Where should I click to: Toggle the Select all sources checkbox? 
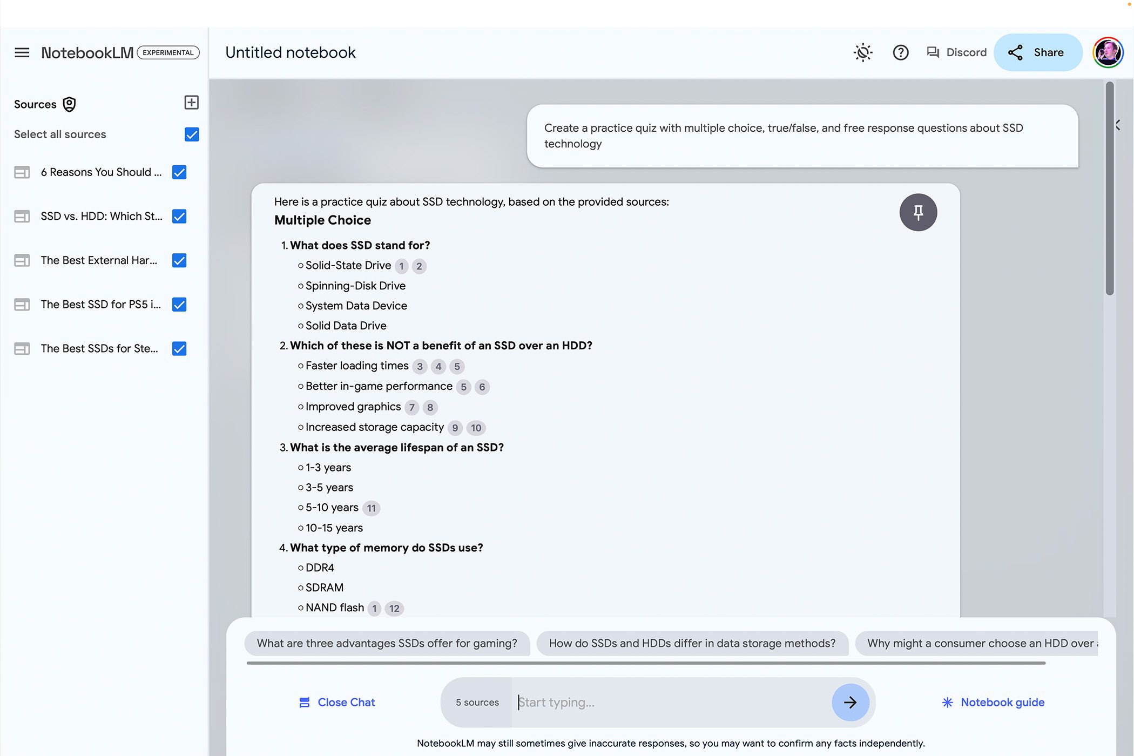192,134
